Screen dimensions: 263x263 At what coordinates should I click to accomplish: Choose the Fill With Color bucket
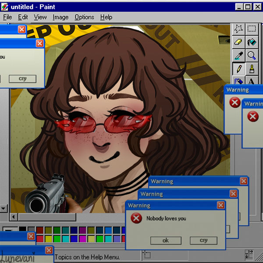click(x=252, y=42)
